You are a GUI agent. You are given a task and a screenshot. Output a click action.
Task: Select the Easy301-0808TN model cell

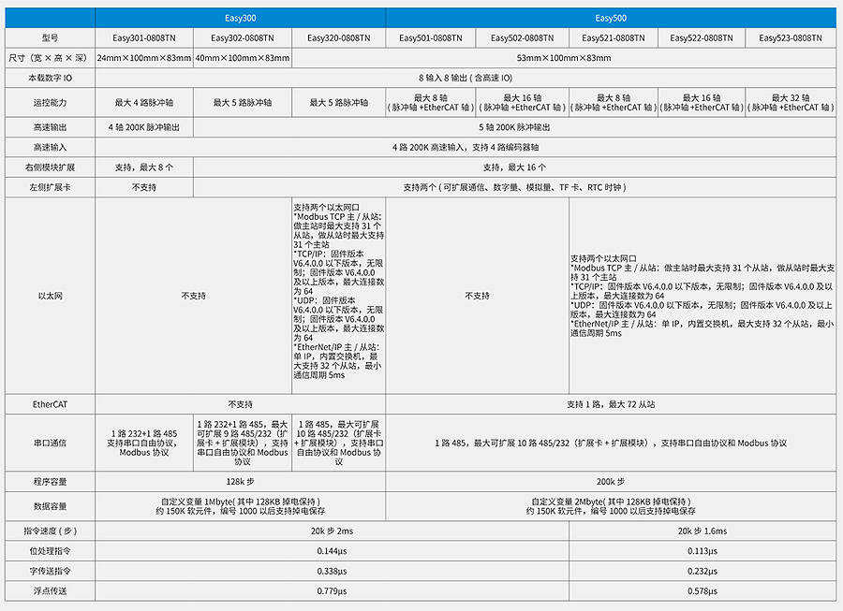[x=144, y=38]
